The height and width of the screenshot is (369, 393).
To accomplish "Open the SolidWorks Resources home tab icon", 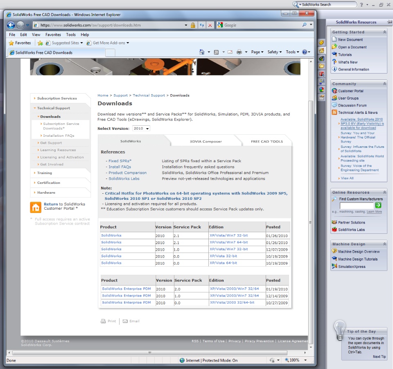I will 322,50.
